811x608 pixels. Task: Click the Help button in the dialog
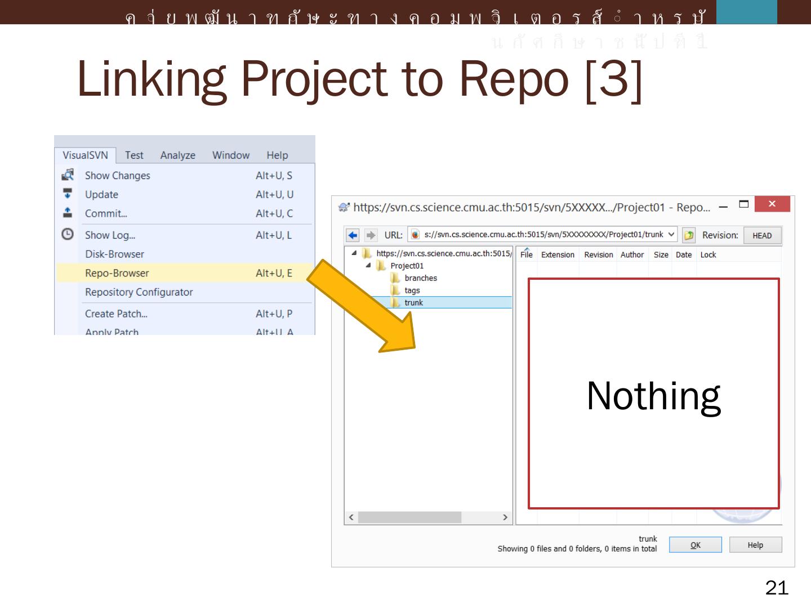click(x=755, y=545)
